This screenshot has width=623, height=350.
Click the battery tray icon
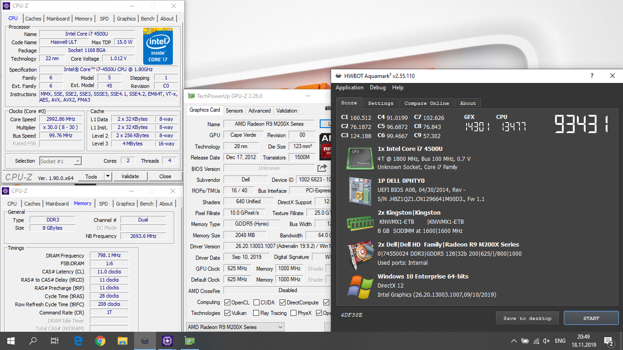pos(525,340)
